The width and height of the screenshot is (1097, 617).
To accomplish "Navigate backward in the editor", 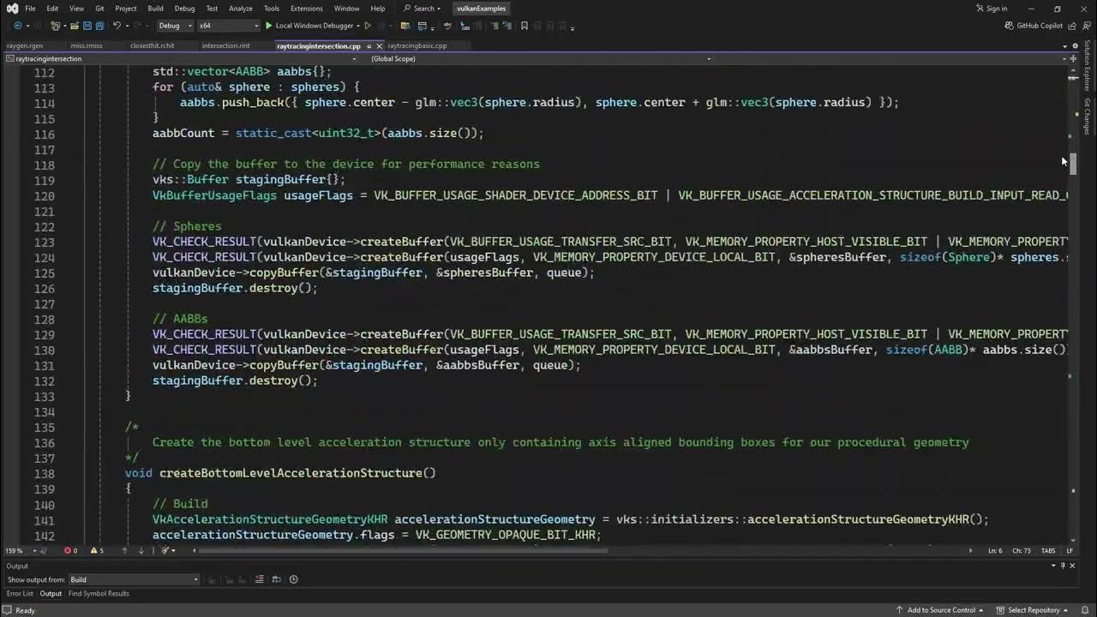I will 17,26.
